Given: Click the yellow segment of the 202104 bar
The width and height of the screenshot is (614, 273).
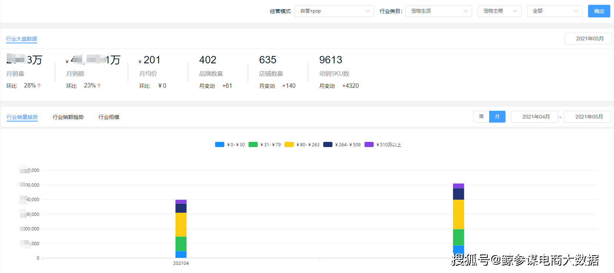Looking at the screenshot, I should (181, 224).
